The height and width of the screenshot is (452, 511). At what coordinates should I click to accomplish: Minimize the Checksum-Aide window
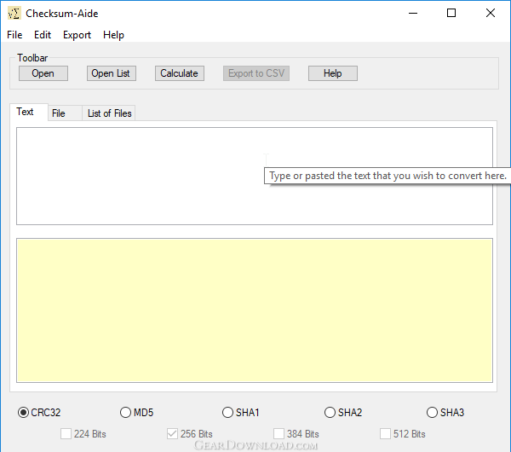tap(413, 14)
